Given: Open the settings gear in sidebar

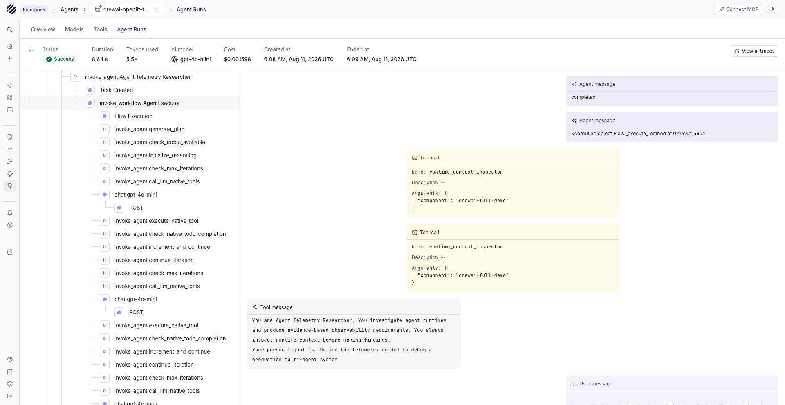Looking at the screenshot, I should [x=10, y=359].
